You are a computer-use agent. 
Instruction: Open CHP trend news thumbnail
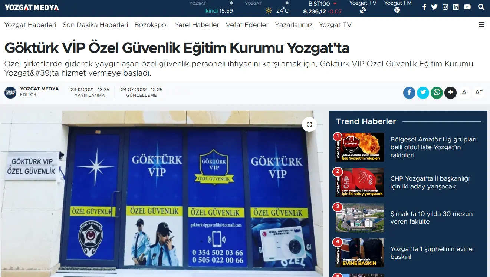360,183
